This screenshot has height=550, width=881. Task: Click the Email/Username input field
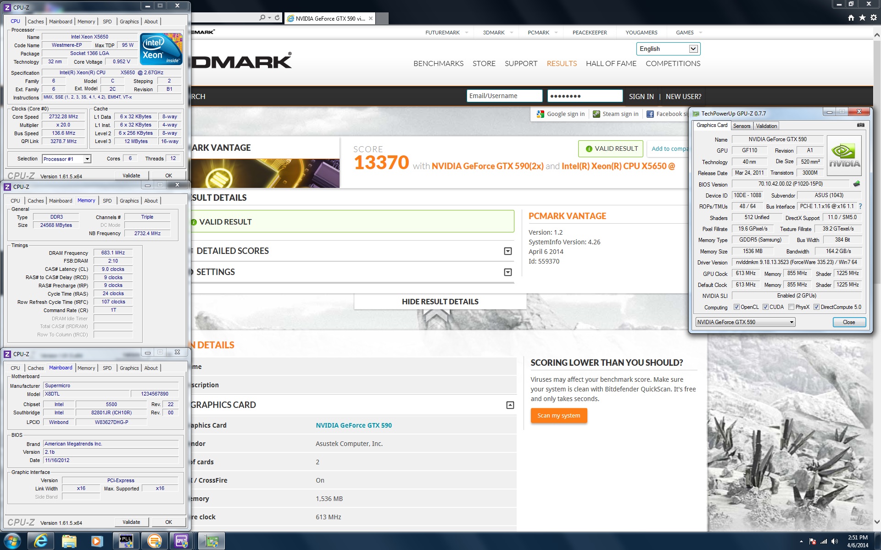point(504,96)
